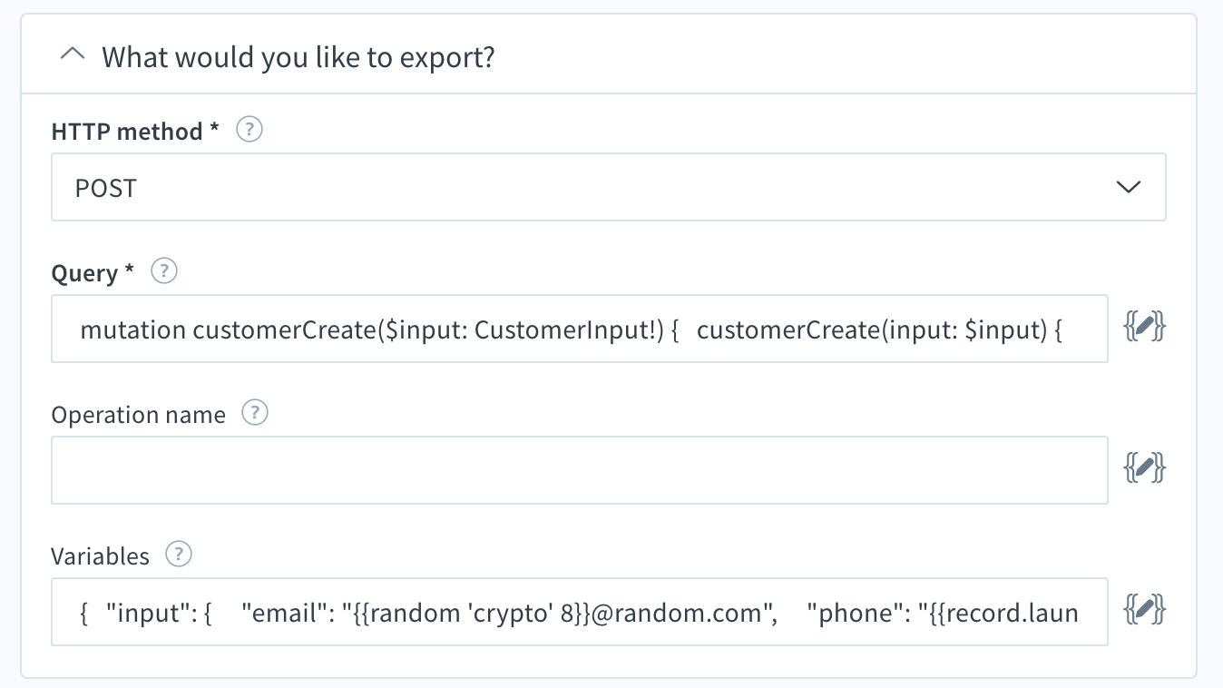Screen dimensions: 1223x688
Task: Click the 'Variables' label text
Action: pos(100,555)
